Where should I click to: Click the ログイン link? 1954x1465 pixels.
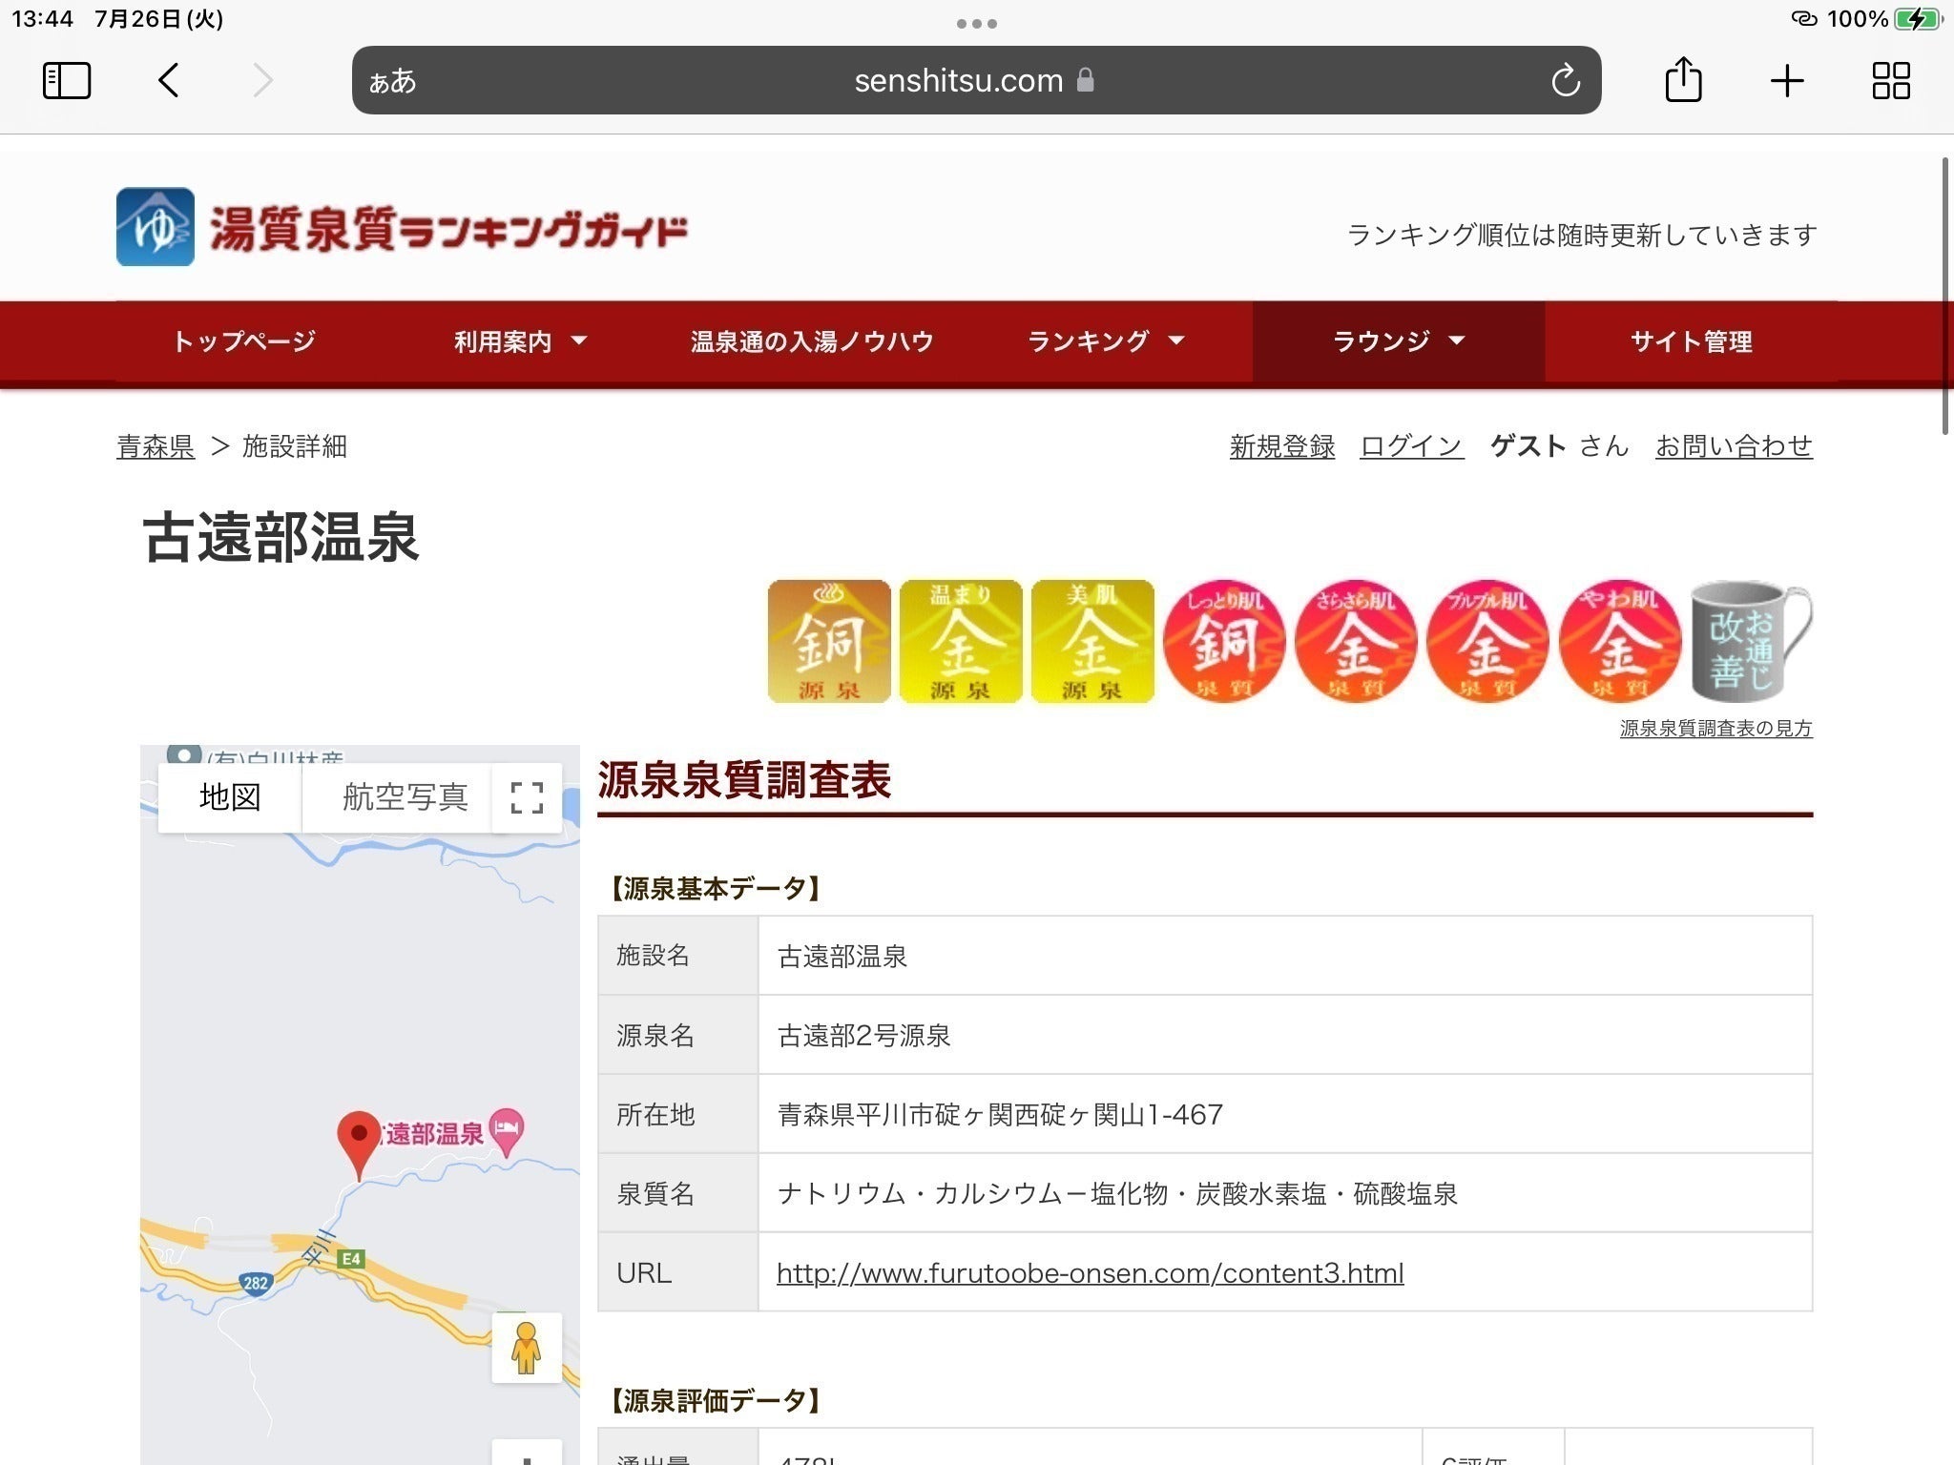click(x=1410, y=446)
